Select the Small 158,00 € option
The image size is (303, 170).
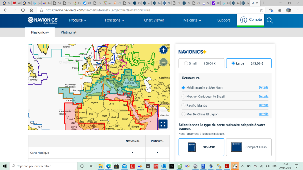pos(201,63)
